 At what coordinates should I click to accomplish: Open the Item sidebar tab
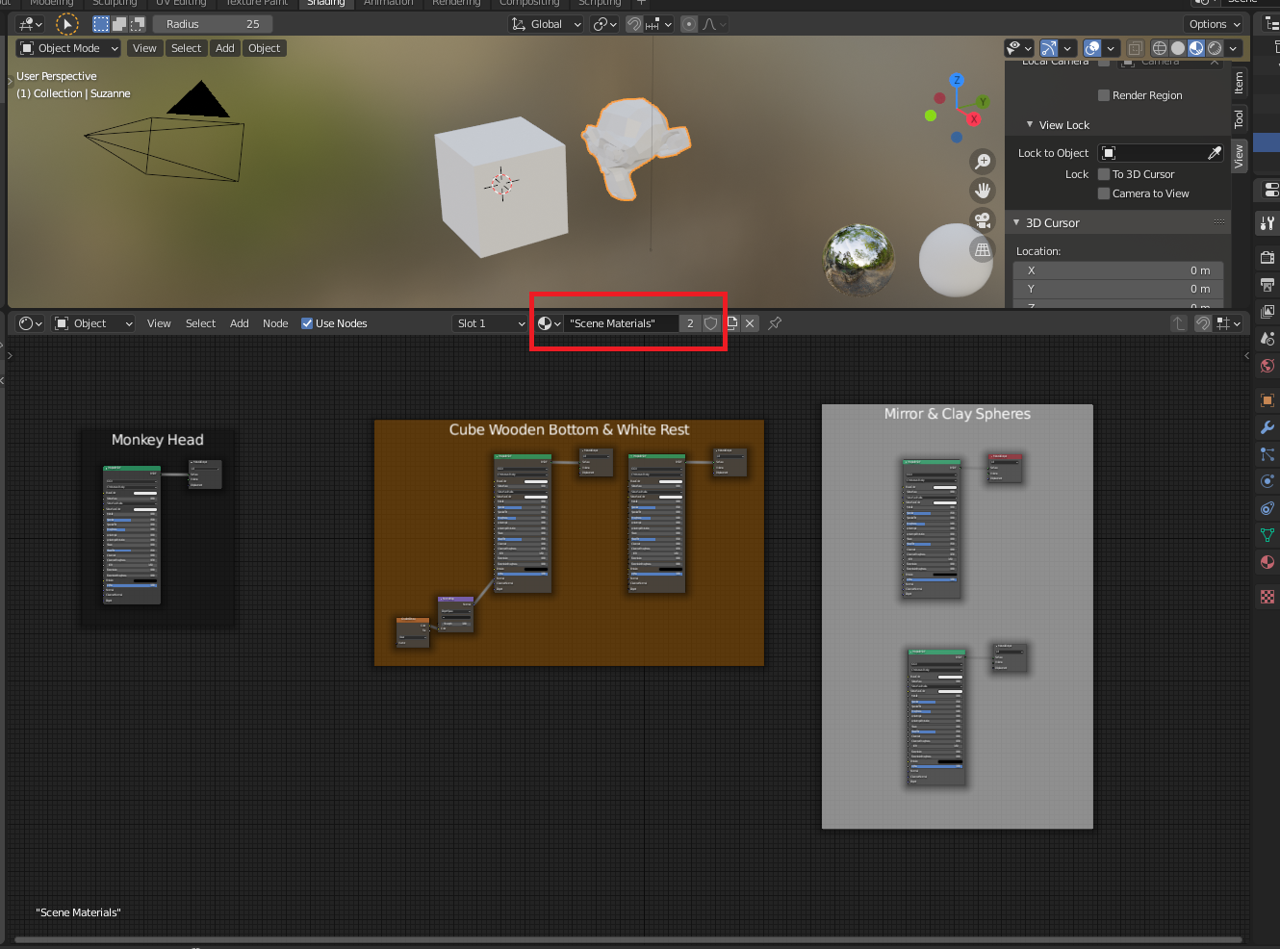(x=1239, y=82)
